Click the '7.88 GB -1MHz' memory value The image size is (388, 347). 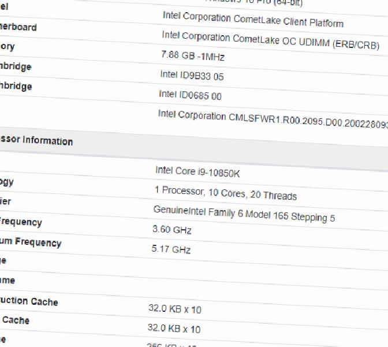click(x=193, y=55)
